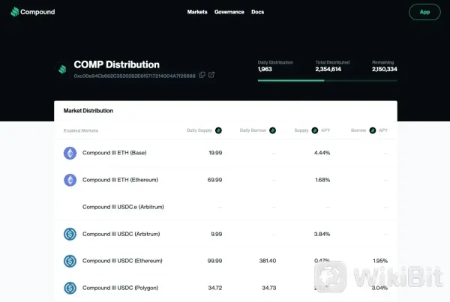Click the Compound III ETH (Base) icon

tap(70, 153)
